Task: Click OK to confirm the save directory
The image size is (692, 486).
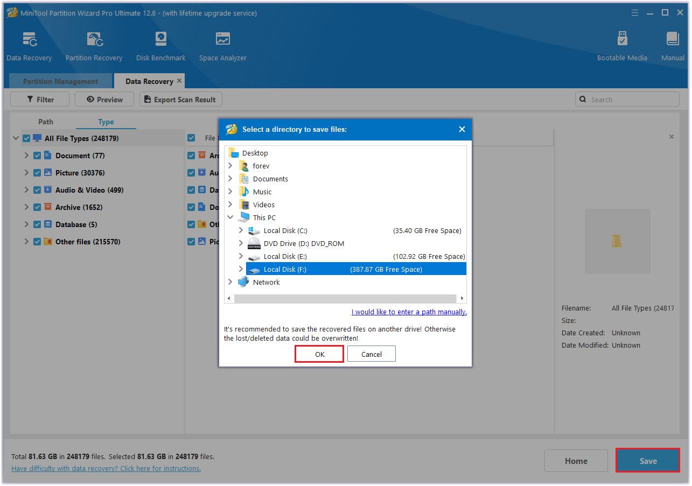Action: (319, 354)
